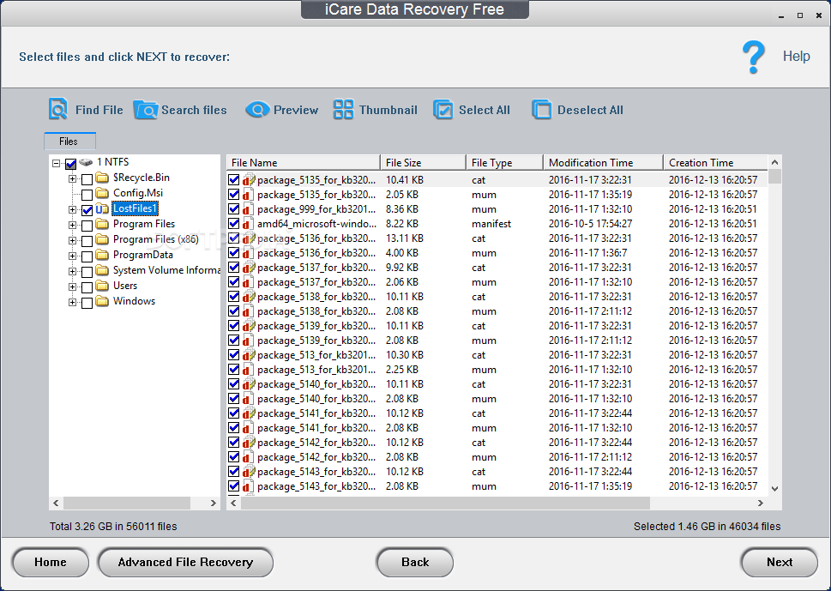This screenshot has height=591, width=831.
Task: Click the Windows folder icon
Action: click(x=102, y=300)
